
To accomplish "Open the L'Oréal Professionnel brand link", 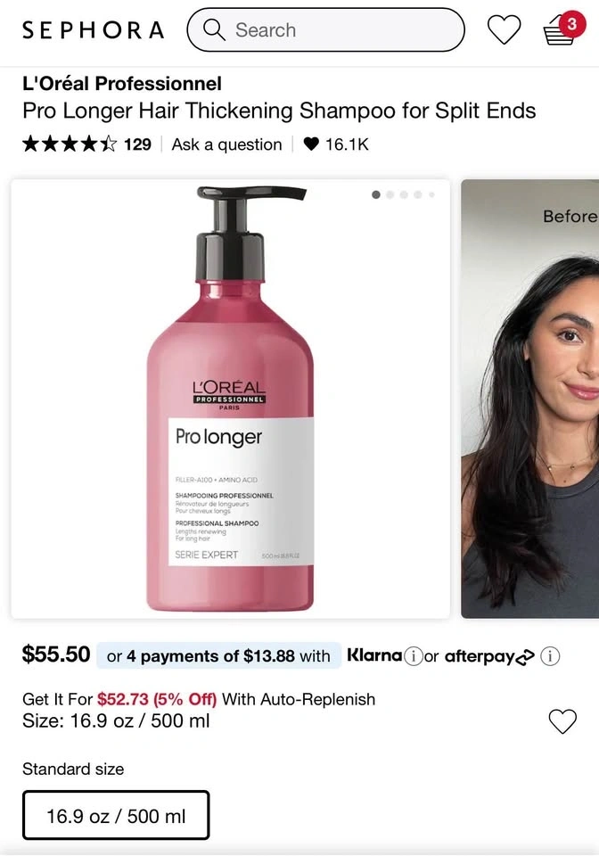I will 122,84.
